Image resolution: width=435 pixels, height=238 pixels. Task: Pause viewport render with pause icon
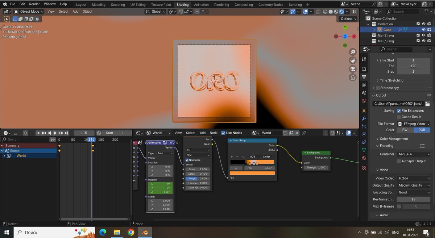coord(354,12)
